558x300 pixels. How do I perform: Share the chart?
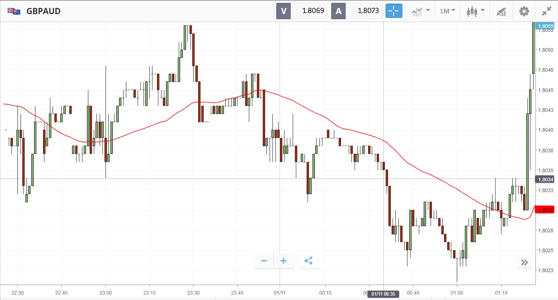coord(308,261)
